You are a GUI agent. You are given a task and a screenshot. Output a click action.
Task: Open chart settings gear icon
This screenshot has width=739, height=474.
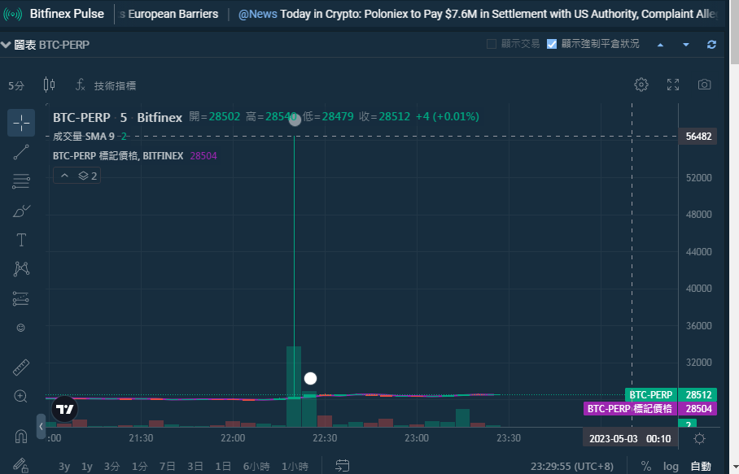(641, 85)
